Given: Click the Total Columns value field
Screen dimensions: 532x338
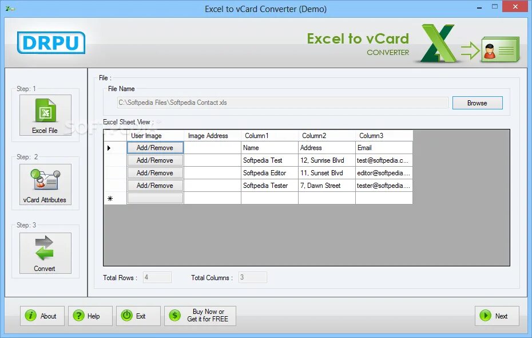Looking at the screenshot, I should [253, 277].
